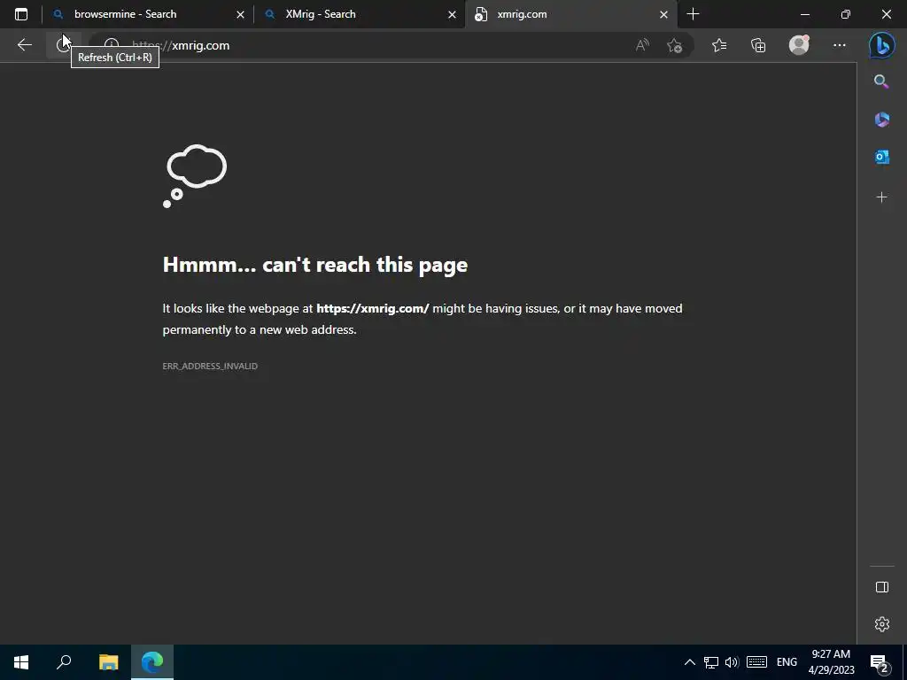Add this page to favorites

(x=674, y=45)
